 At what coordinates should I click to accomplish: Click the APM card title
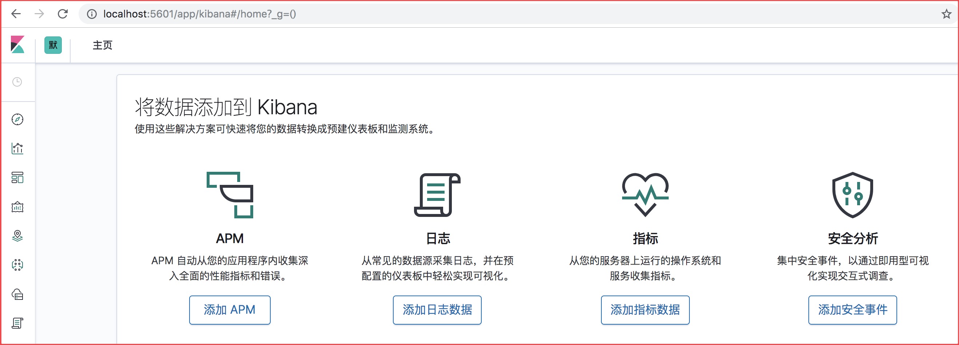230,238
